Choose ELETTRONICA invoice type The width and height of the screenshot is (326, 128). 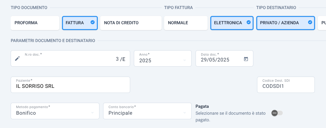pyautogui.click(x=232, y=23)
